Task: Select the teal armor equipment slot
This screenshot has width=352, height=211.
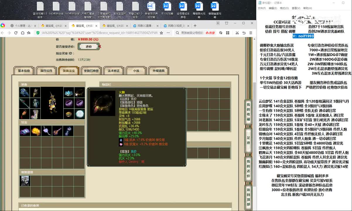Action: click(x=35, y=103)
